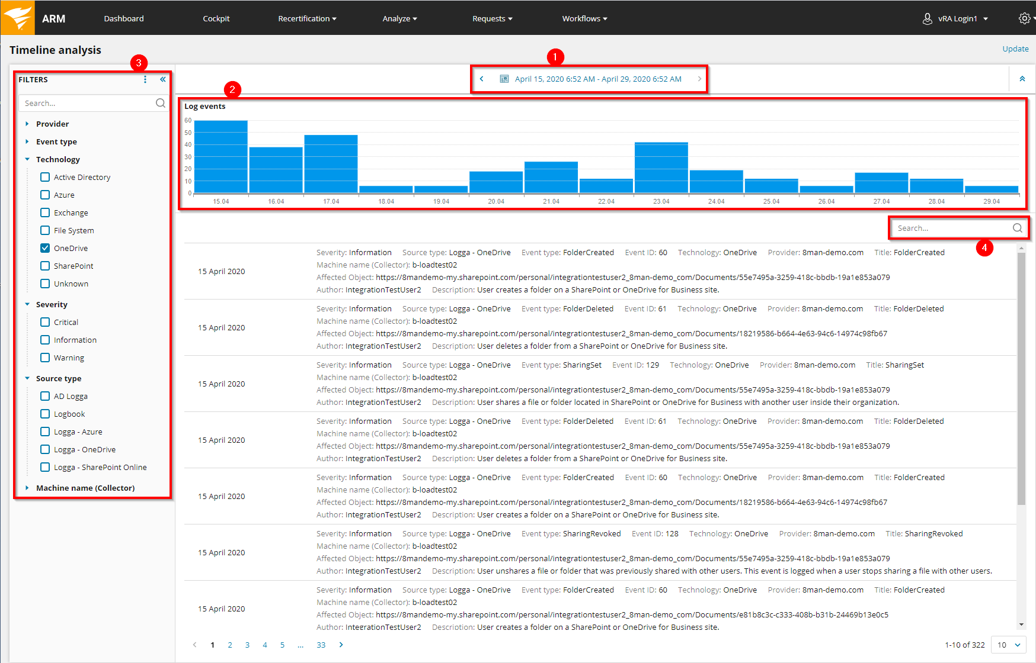Open the Analyze menu
The image size is (1036, 663).
399,18
